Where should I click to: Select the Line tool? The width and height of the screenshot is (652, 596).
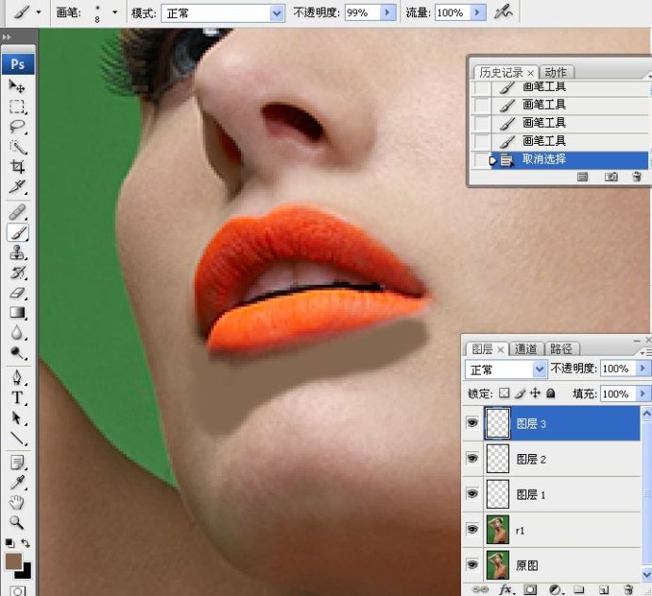(x=17, y=437)
